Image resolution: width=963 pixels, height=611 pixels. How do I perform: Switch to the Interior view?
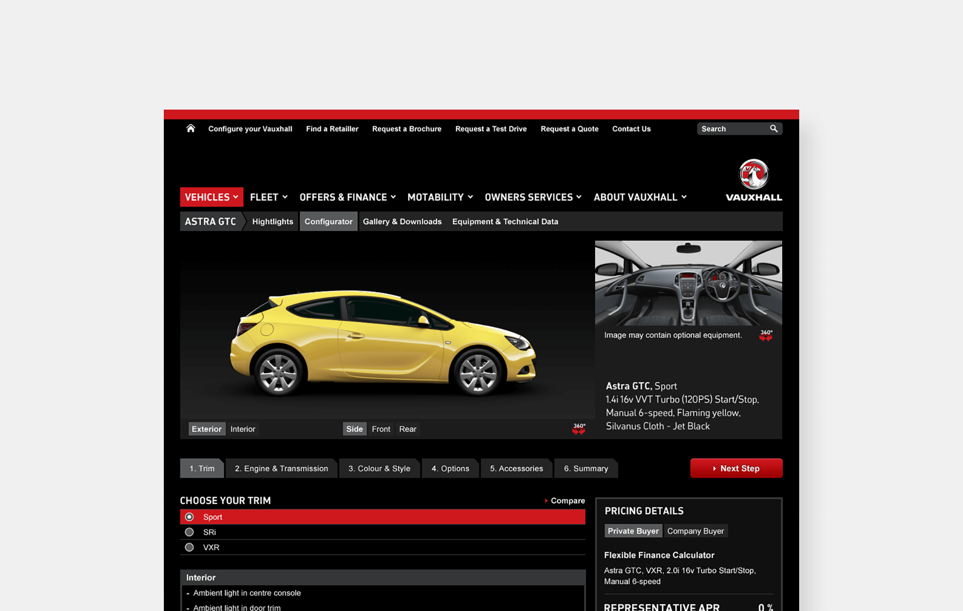point(243,428)
